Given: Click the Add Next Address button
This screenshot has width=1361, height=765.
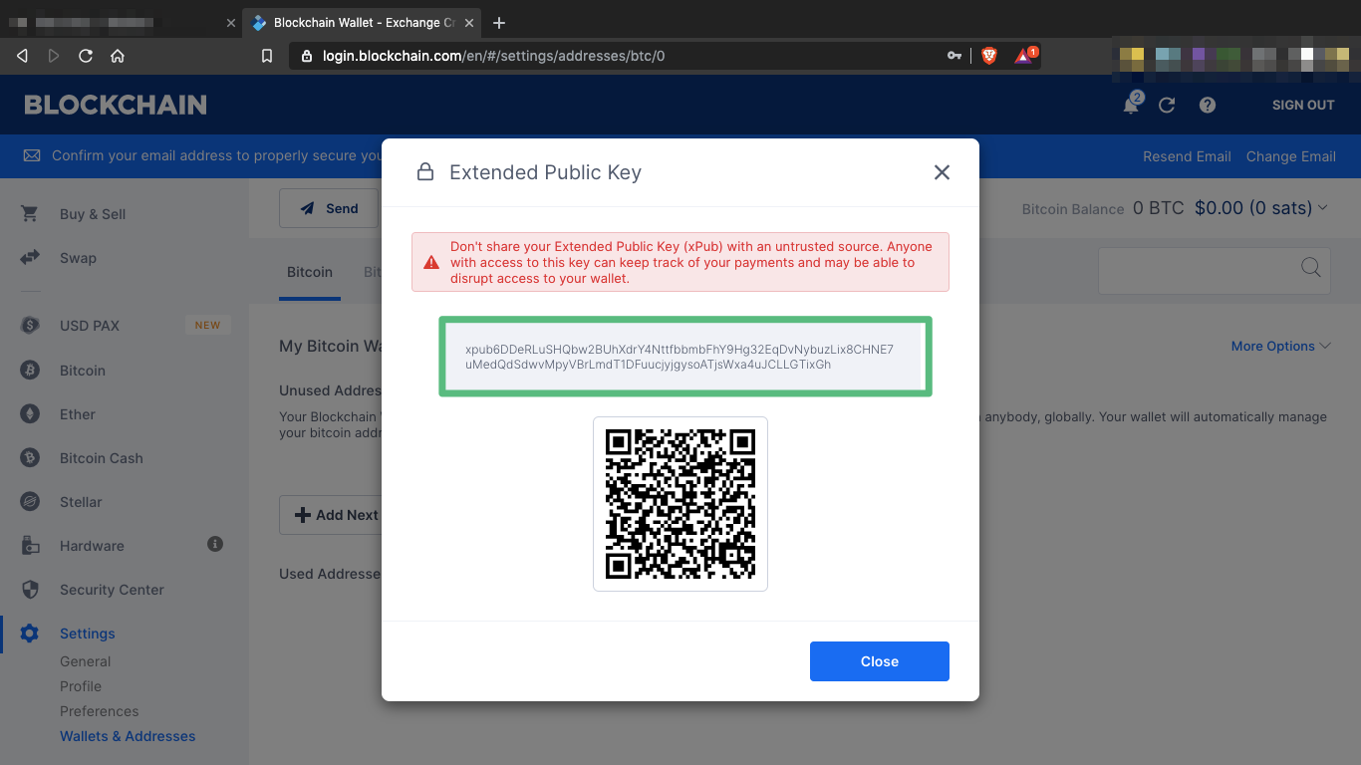Looking at the screenshot, I should click(330, 515).
